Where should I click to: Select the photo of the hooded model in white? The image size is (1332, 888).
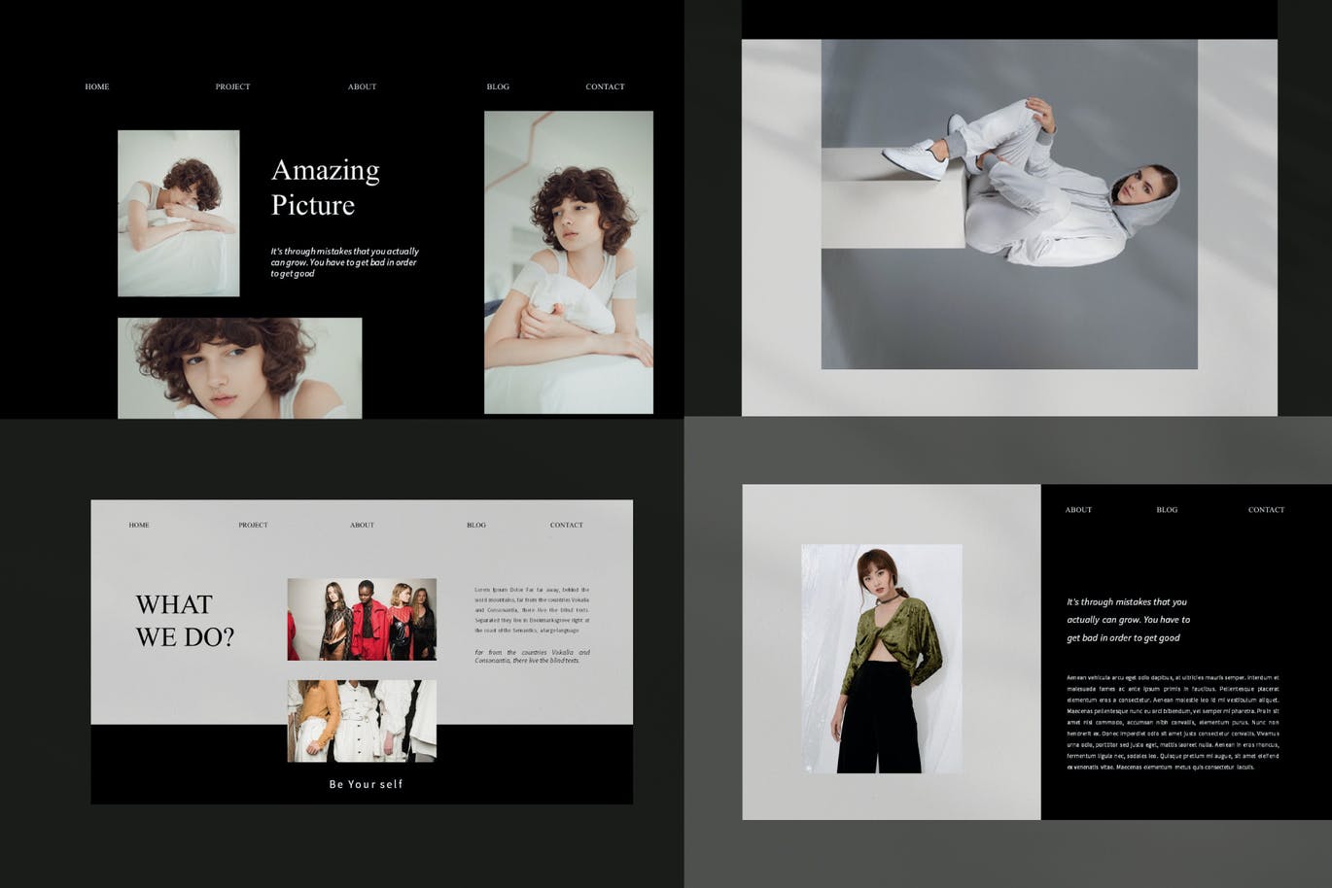1009,204
